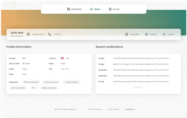Select the Pompe disease diagnosis tag
This screenshot has width=187, height=118.
click(72, 82)
